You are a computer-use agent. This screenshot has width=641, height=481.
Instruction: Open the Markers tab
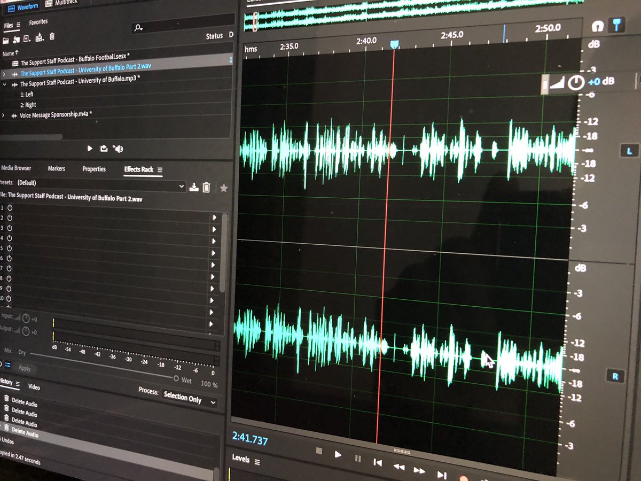point(57,169)
